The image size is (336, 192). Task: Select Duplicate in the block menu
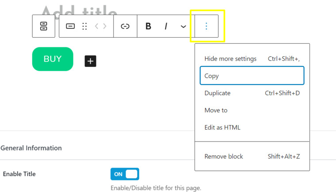[x=218, y=93]
